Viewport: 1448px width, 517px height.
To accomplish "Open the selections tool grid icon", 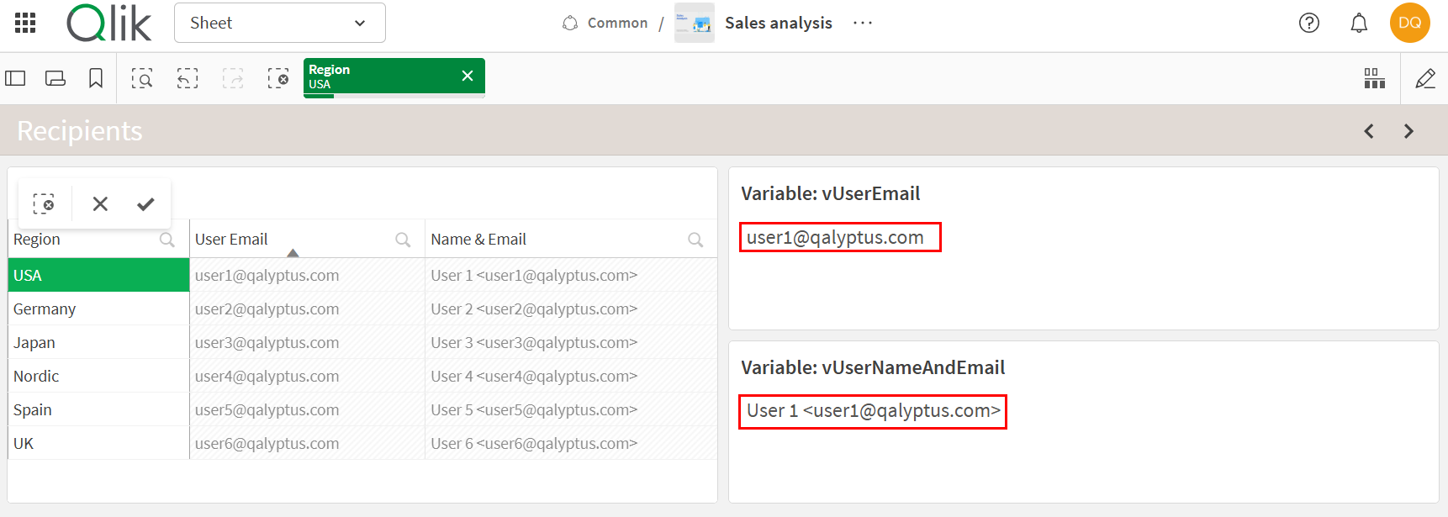I will (x=1375, y=78).
